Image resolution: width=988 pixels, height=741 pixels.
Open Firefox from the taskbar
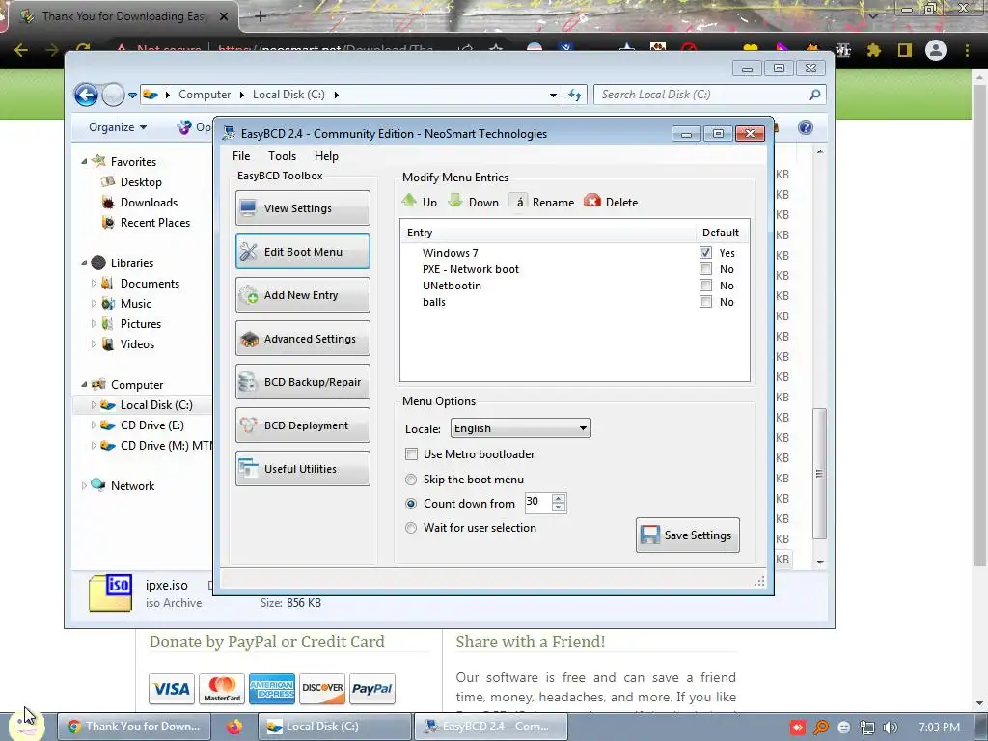pyautogui.click(x=234, y=727)
